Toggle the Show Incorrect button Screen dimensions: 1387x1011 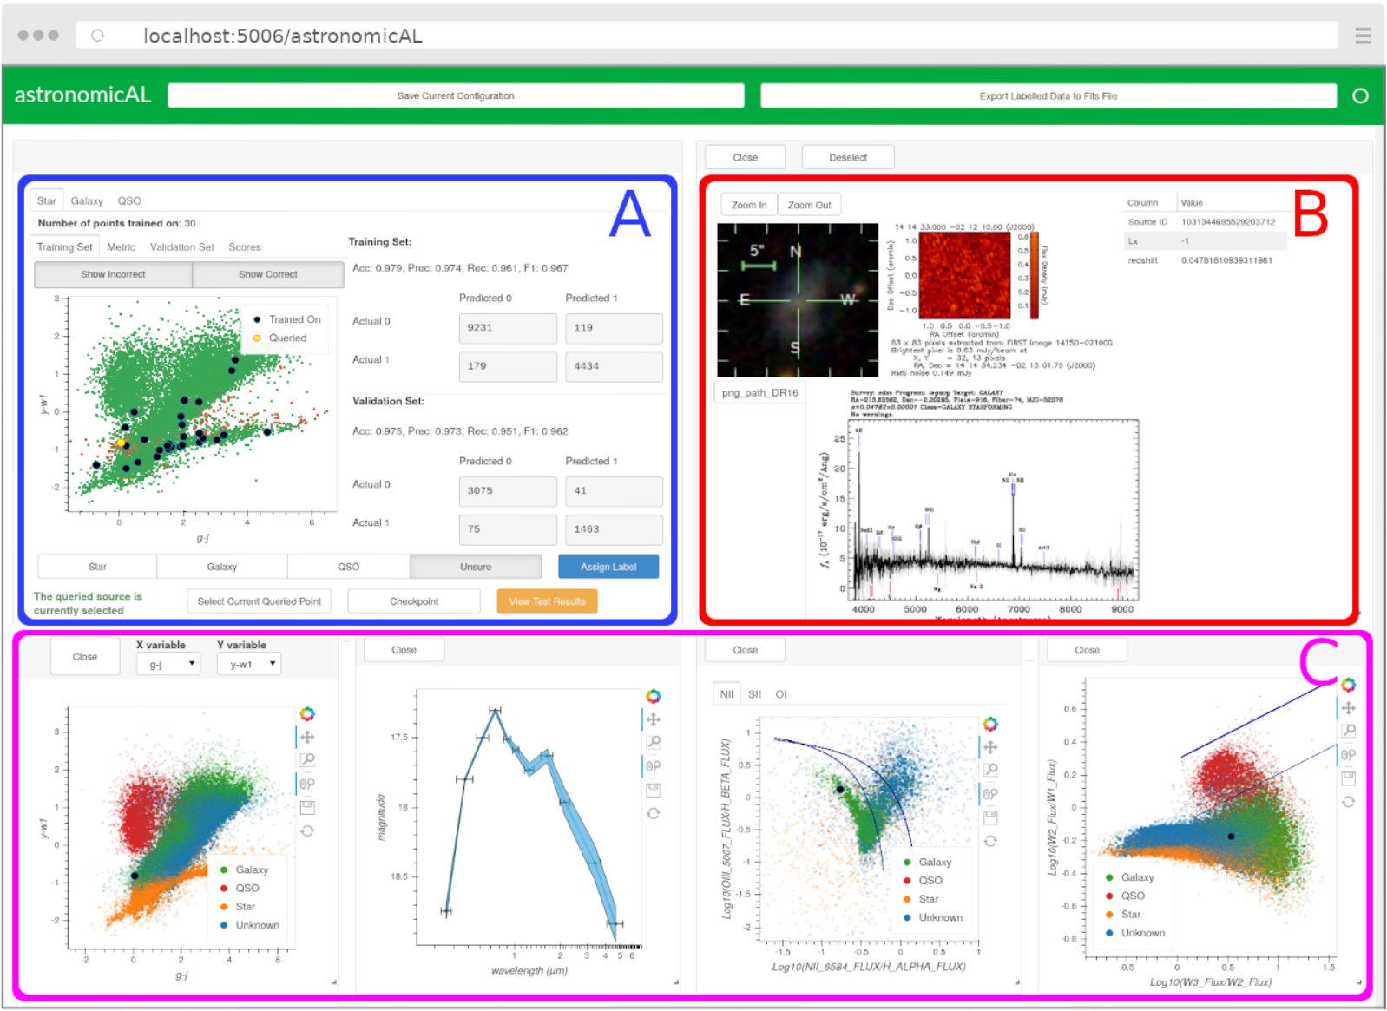(x=113, y=274)
